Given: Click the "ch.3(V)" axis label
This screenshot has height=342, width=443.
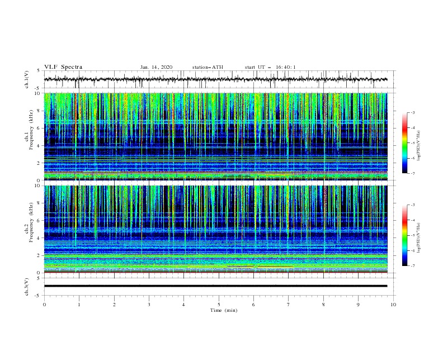Looking at the screenshot, I should tap(27, 287).
